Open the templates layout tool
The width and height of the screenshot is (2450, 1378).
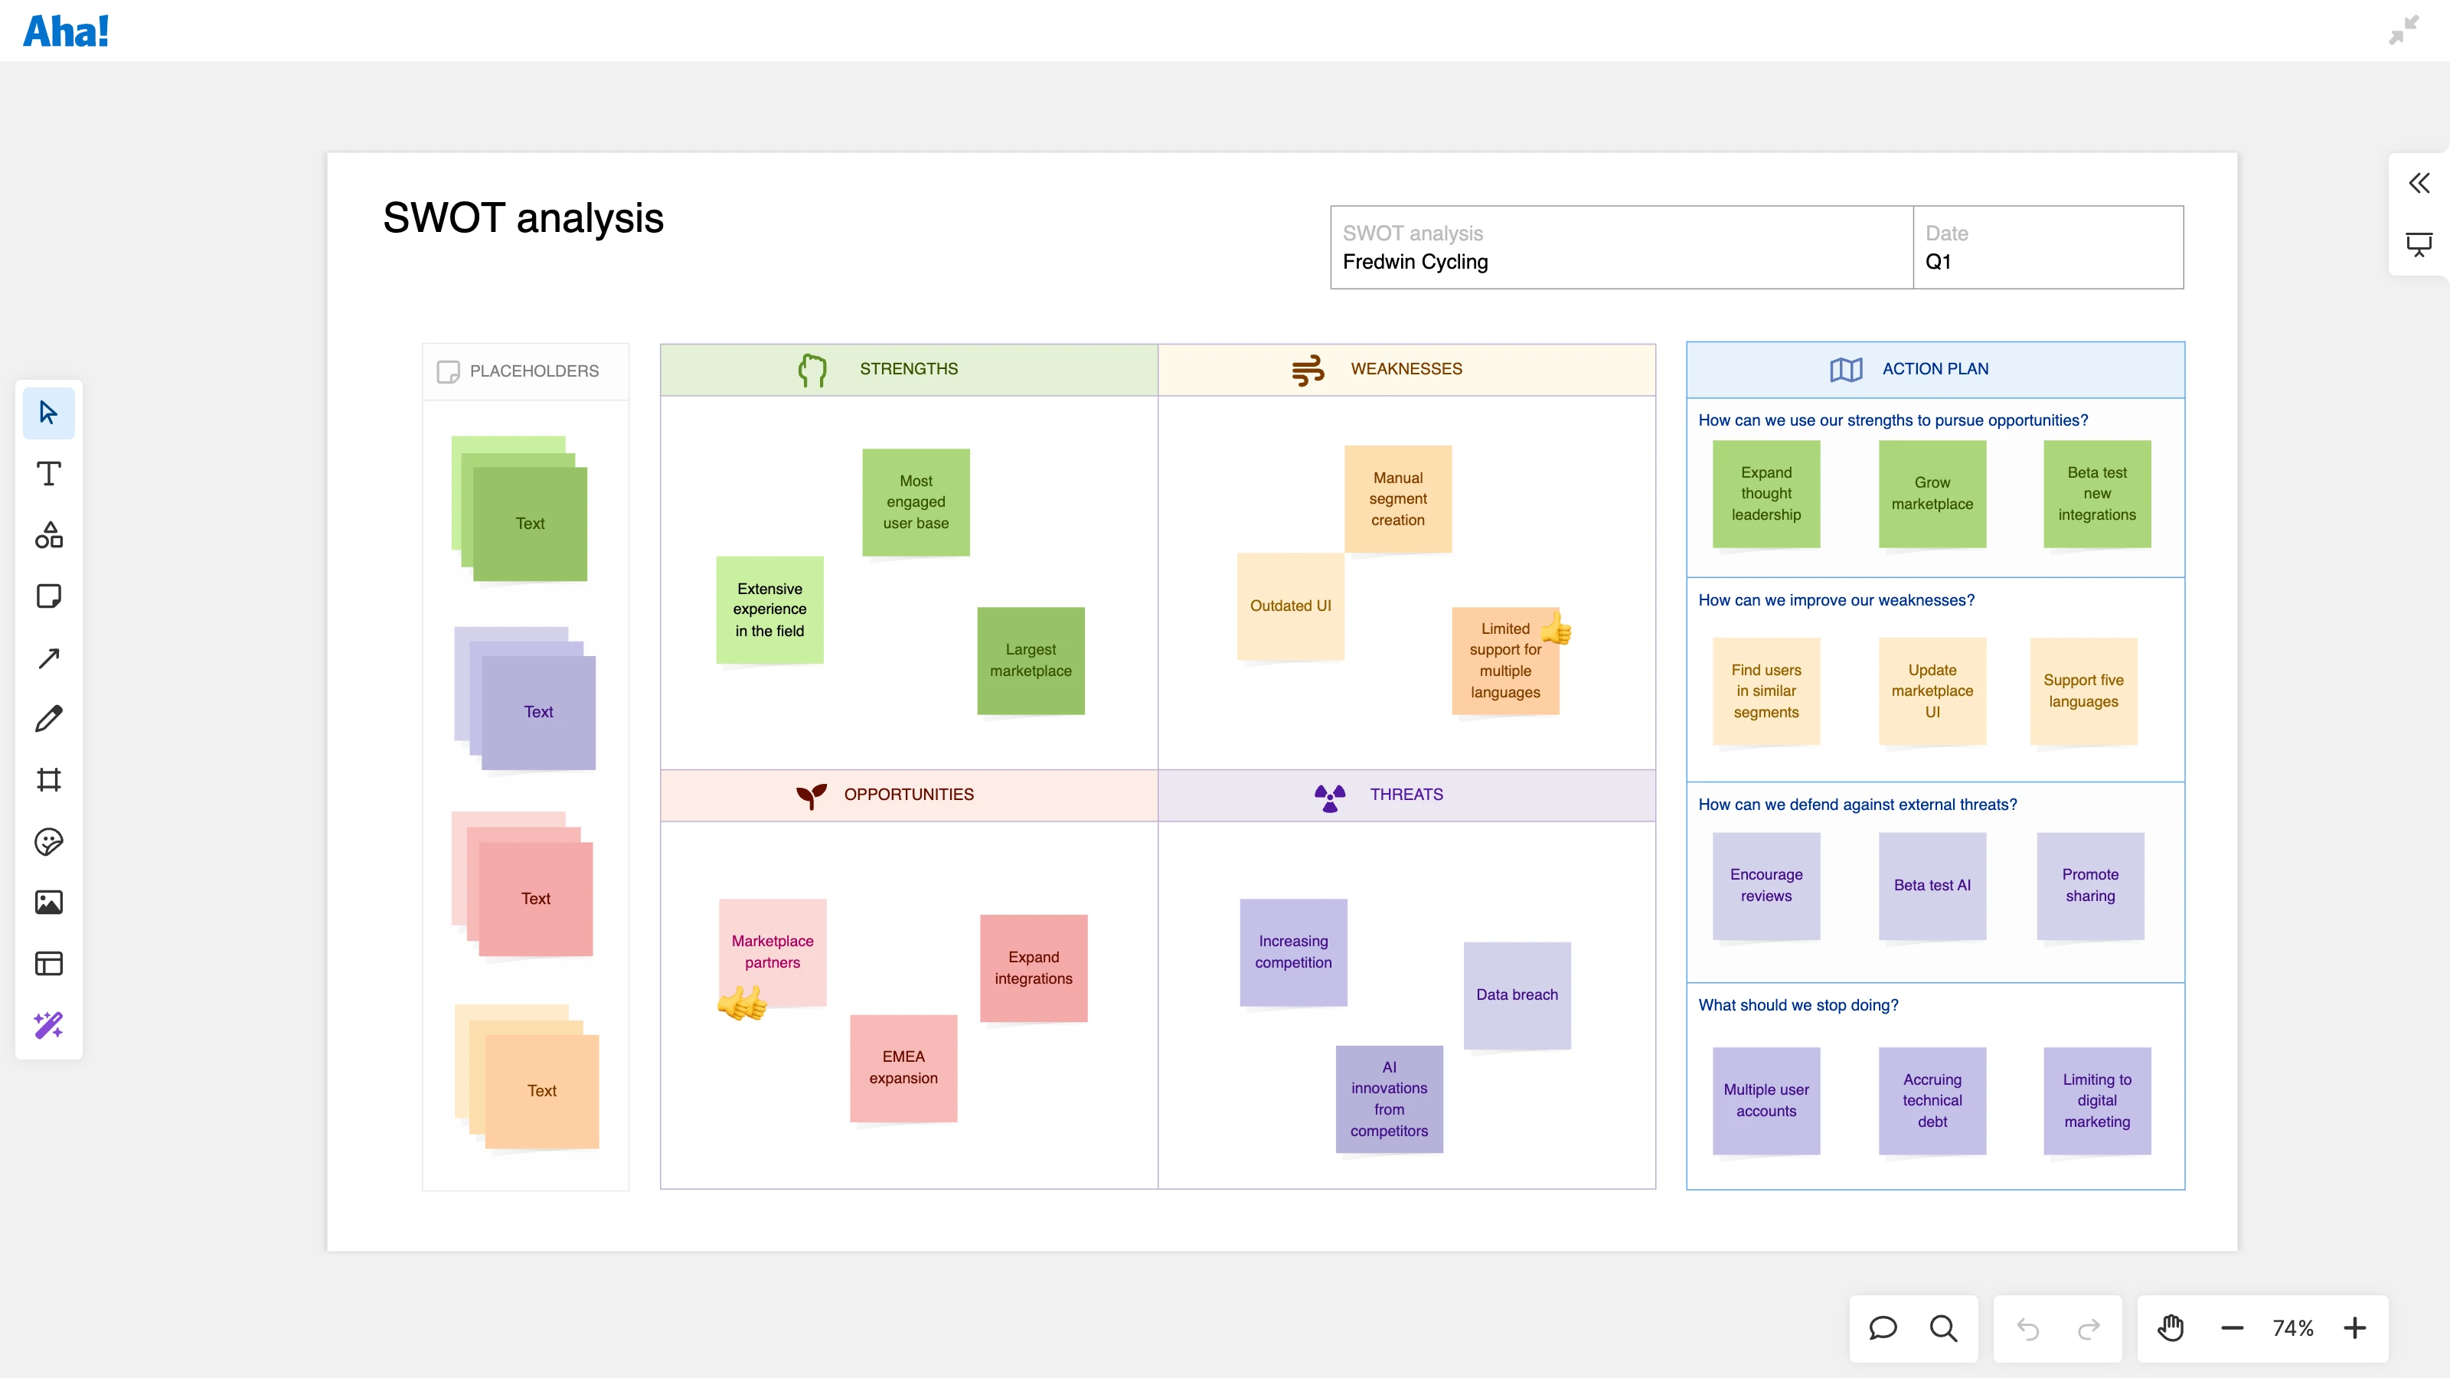[x=48, y=963]
